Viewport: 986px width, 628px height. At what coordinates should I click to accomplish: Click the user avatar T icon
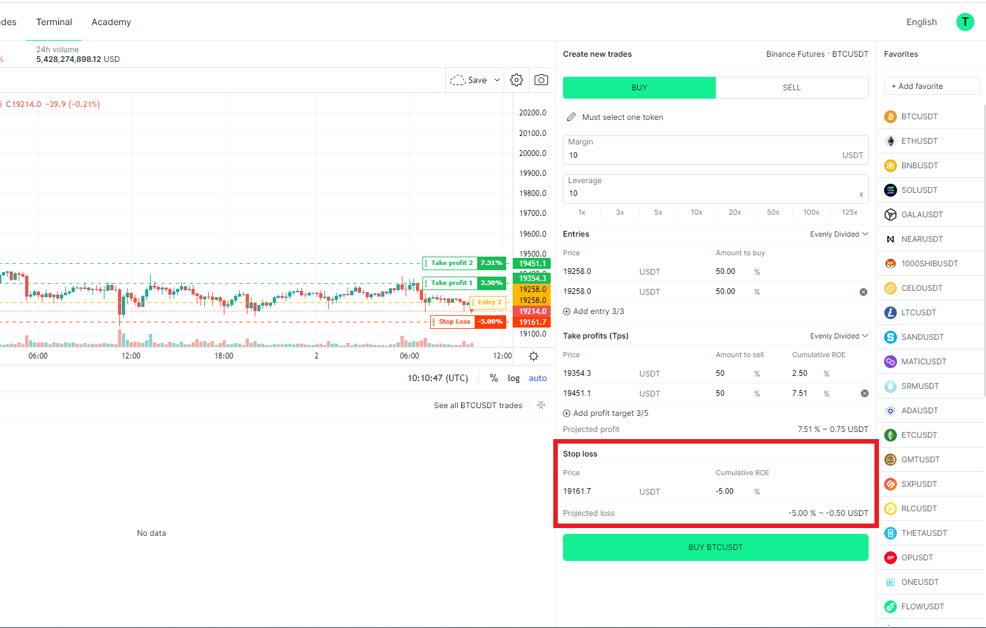click(965, 22)
